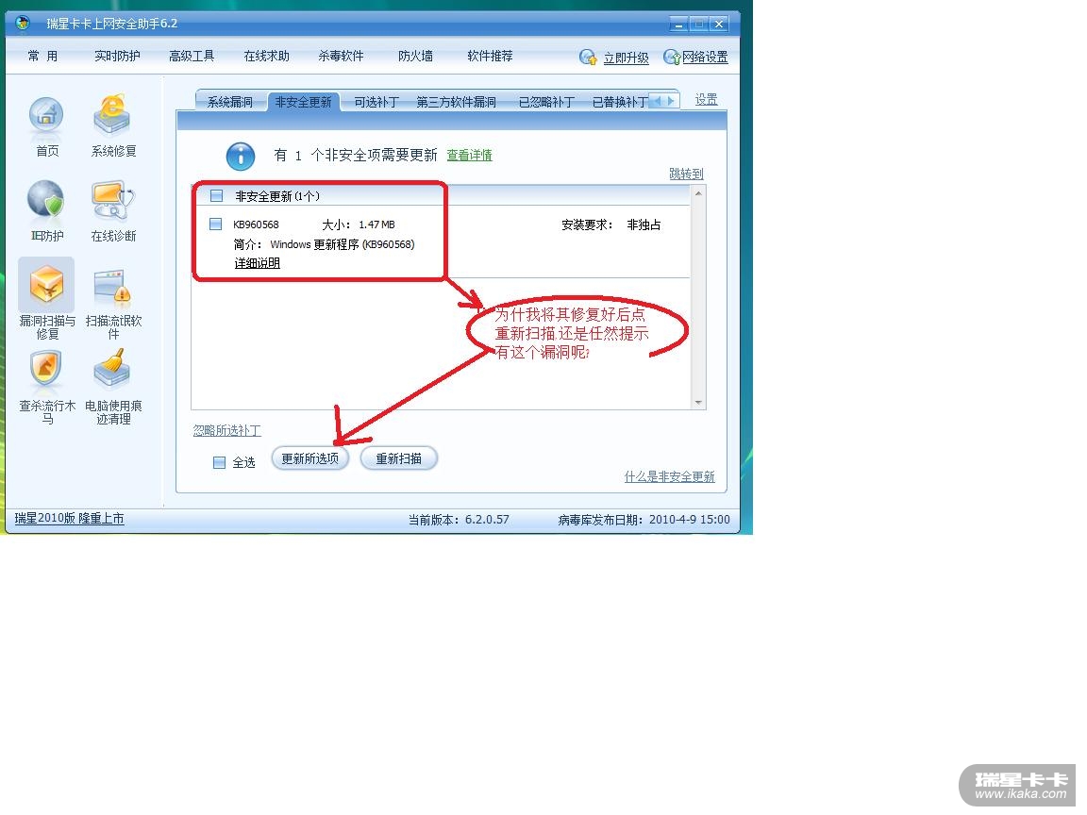Screen dimensions: 1087x815
Task: Open the 防火墙 menu
Action: (x=415, y=57)
